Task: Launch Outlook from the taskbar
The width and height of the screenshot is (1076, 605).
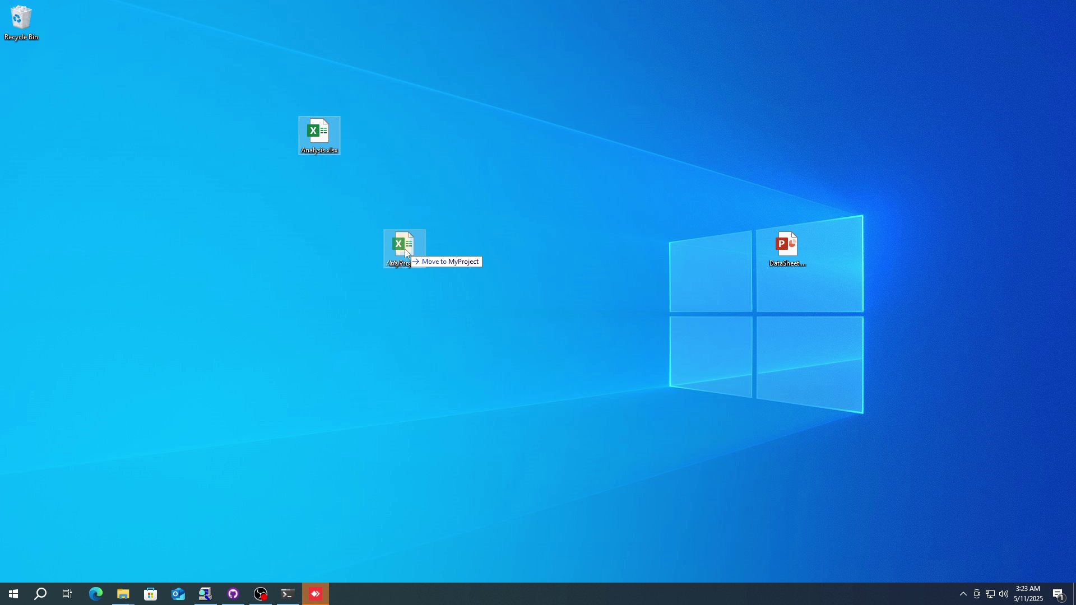Action: tap(178, 594)
